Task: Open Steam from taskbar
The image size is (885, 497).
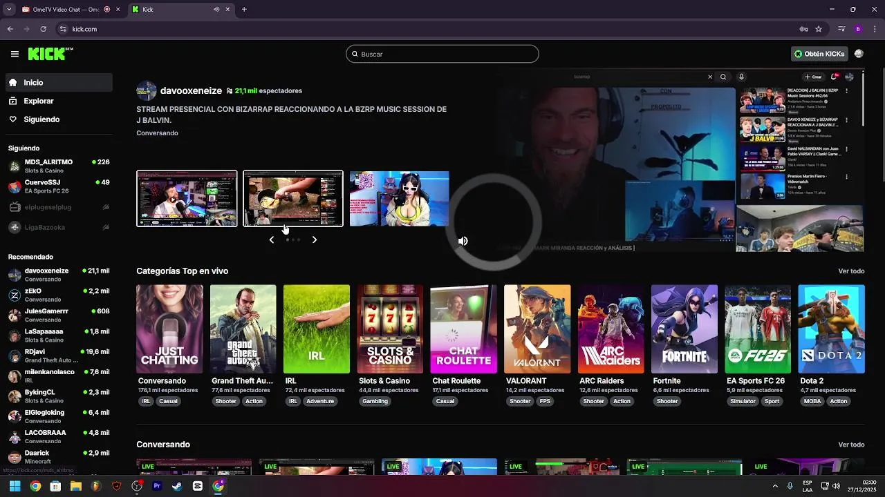Action: point(178,486)
